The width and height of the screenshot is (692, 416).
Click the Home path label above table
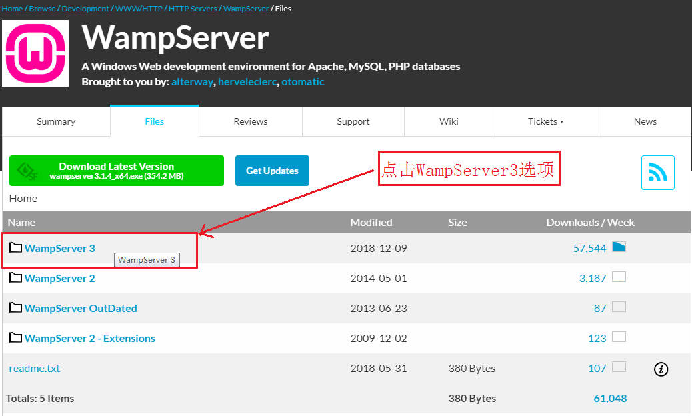coord(23,199)
